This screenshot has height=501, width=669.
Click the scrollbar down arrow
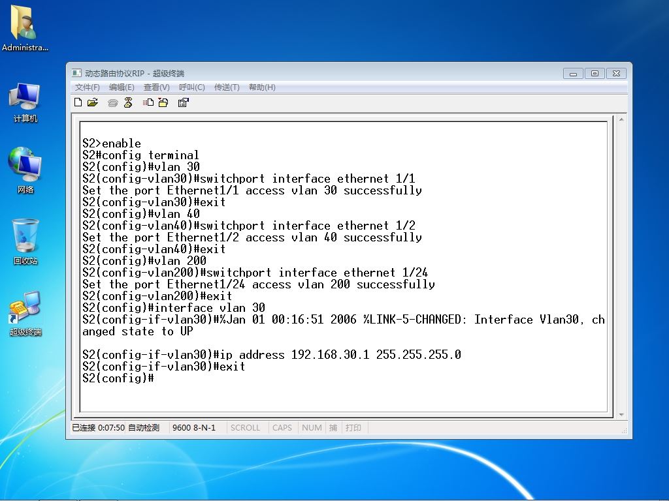tap(621, 414)
